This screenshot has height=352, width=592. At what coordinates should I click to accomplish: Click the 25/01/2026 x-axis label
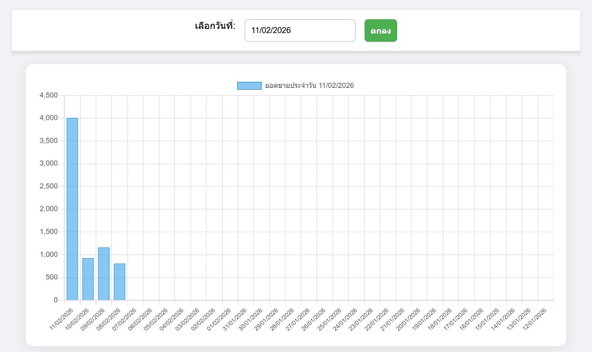(330, 319)
